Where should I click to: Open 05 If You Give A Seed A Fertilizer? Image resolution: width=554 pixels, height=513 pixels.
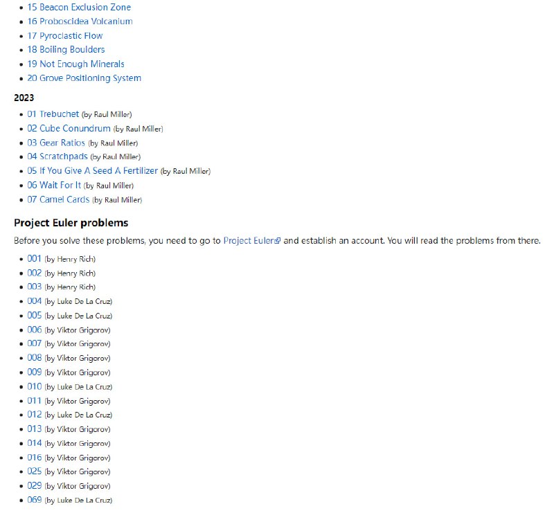(x=93, y=171)
